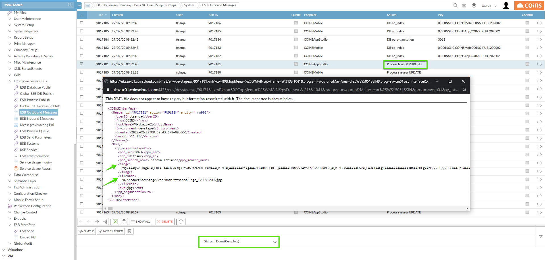Image resolution: width=545 pixels, height=260 pixels.
Task: Click XML popup horizontal scrollbar thumb
Action: coord(110,208)
